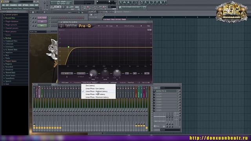The width and height of the screenshot is (251, 141).
Task: Open the Processing mode dropdown in Pro-Q
Action: click(90, 83)
